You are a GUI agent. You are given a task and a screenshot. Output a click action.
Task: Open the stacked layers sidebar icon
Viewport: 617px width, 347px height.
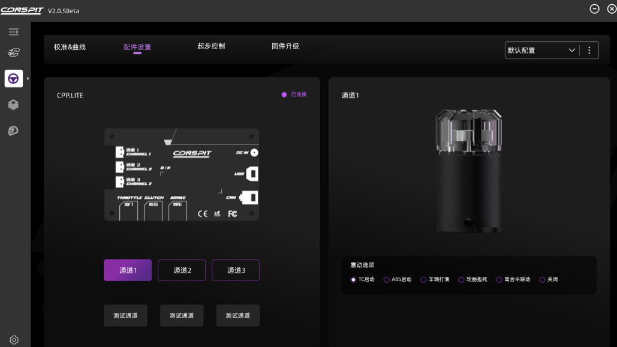13,105
